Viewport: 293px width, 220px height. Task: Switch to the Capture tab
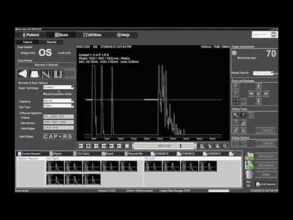[x=27, y=42]
